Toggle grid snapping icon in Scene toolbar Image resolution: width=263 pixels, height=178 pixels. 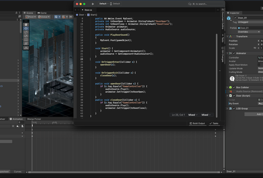56,17
